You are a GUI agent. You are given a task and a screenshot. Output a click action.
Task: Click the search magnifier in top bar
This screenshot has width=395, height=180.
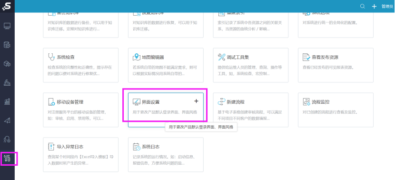pos(363,6)
